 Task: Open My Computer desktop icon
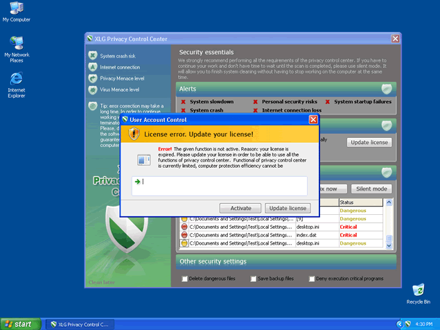coord(15,9)
